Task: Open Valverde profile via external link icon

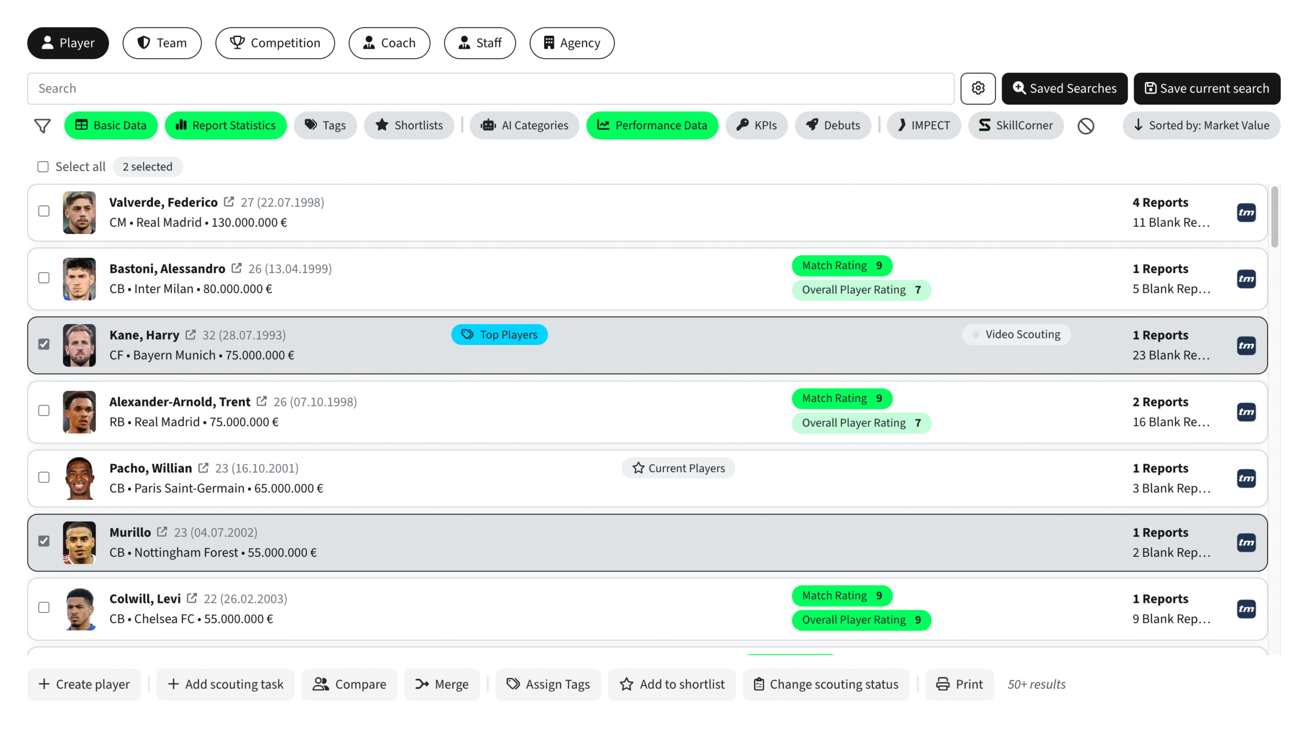Action: coord(229,202)
